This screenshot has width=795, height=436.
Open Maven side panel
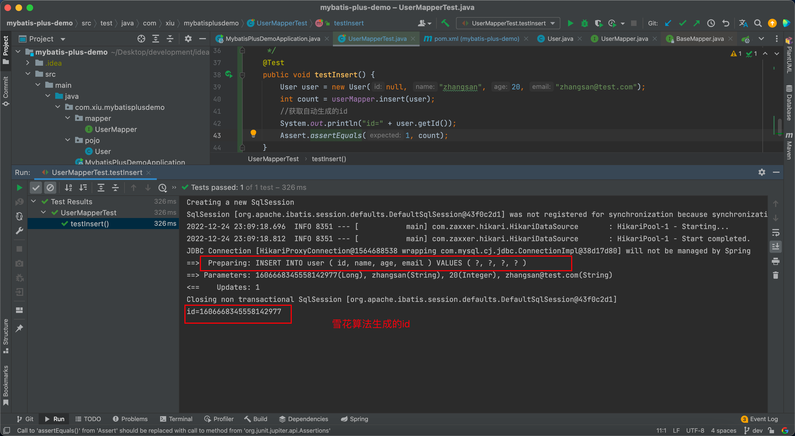pyautogui.click(x=789, y=146)
